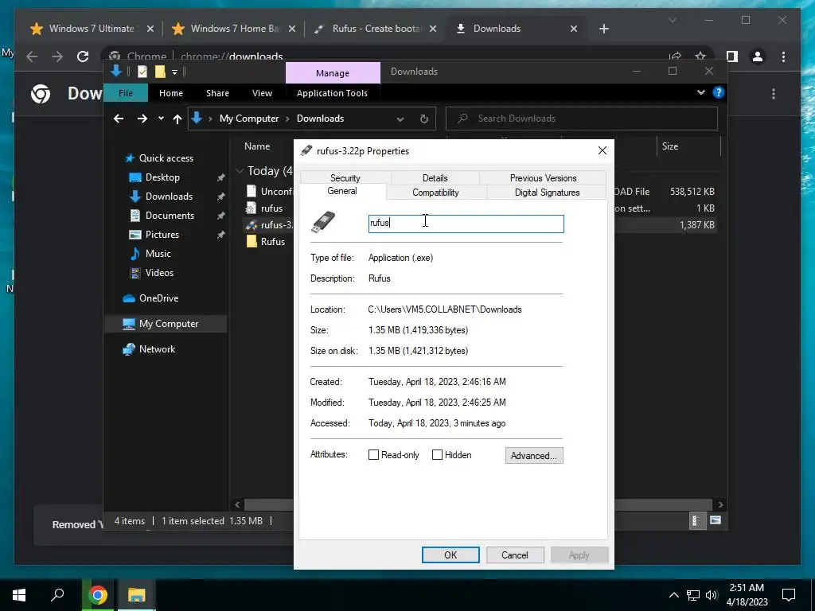Screen dimensions: 815x611
Task: Open Pictures in navigation pane
Action: tap(162, 235)
